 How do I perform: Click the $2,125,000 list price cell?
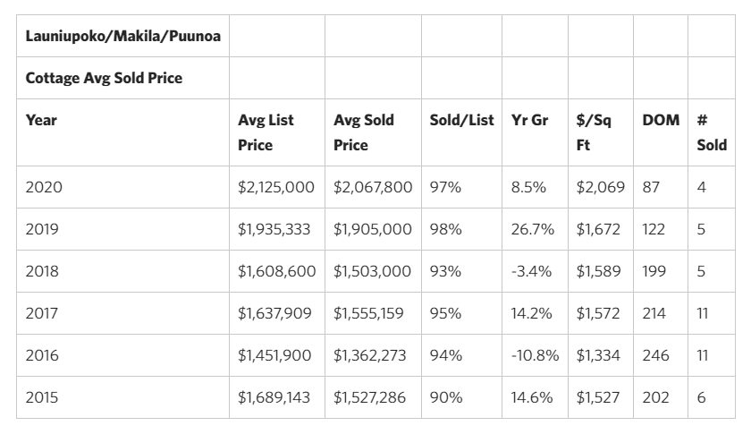click(275, 188)
